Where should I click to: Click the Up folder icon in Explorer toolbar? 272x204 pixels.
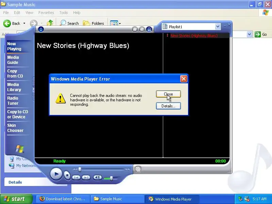point(50,23)
